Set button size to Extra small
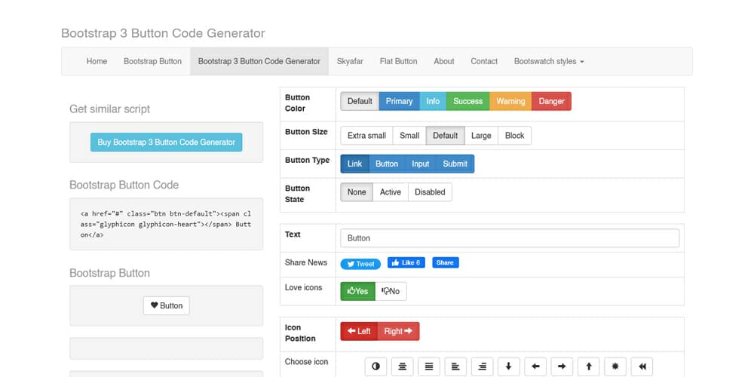This screenshot has width=754, height=377. tap(366, 136)
